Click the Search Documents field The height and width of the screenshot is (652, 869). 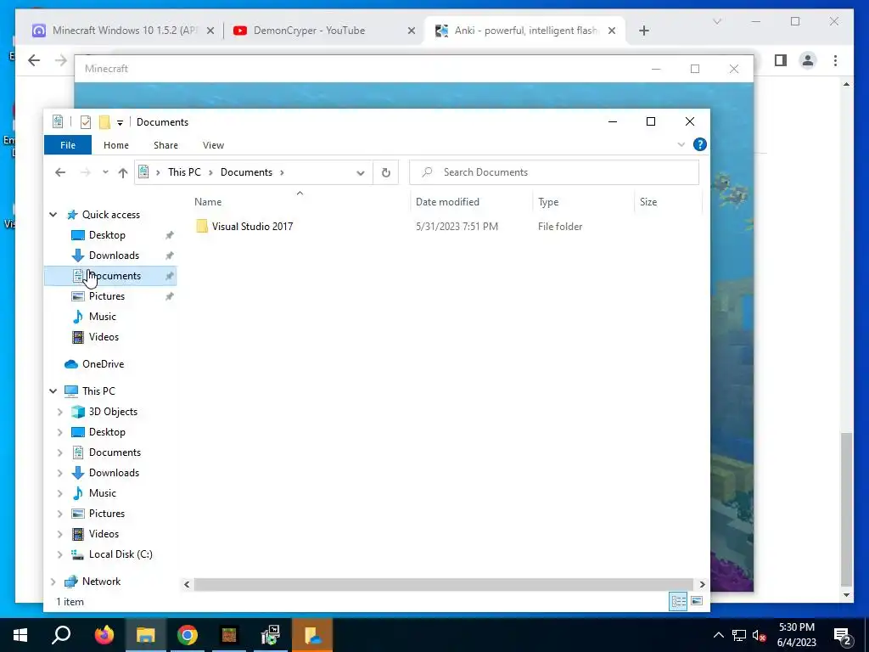coord(554,172)
